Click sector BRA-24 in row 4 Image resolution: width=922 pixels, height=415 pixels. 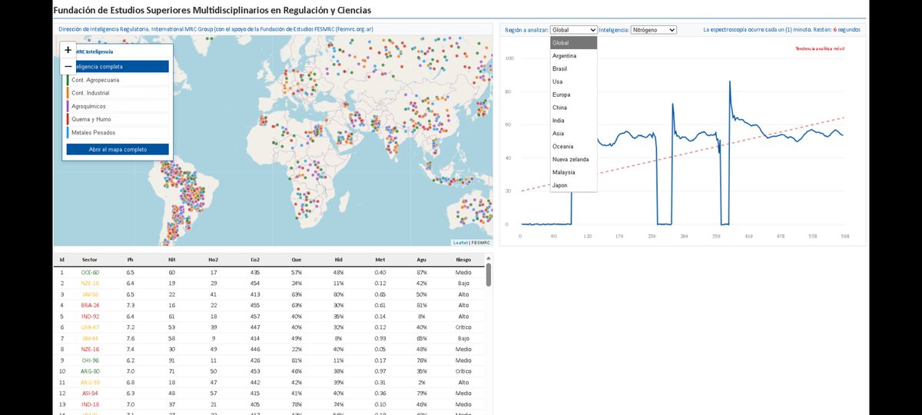[x=90, y=304]
